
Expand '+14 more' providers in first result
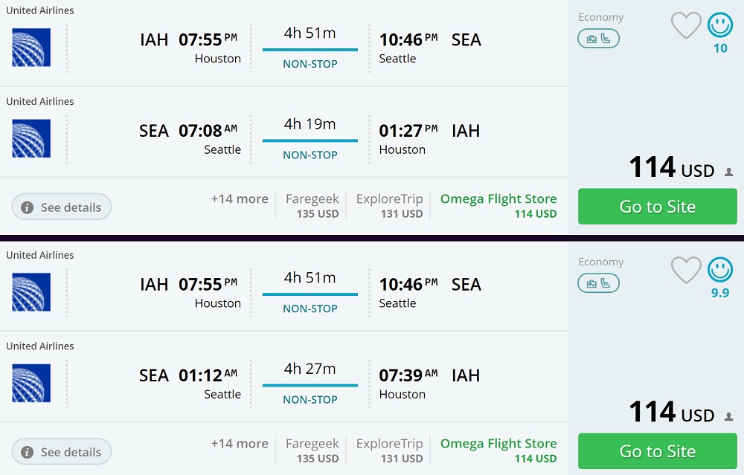(240, 199)
